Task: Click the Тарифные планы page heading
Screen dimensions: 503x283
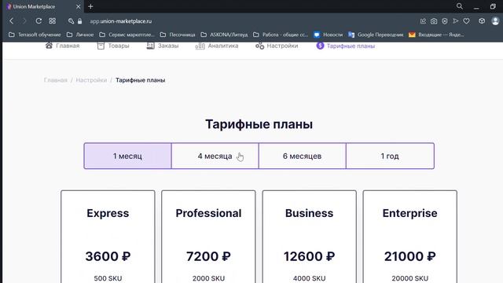Action: click(x=259, y=124)
